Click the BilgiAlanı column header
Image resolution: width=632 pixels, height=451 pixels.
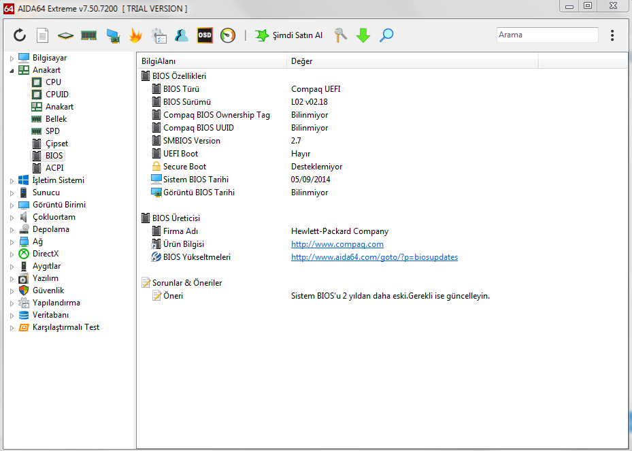point(212,61)
